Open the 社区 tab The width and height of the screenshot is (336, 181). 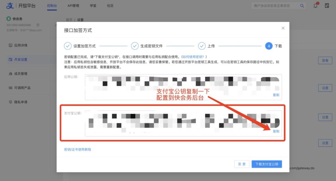click(110, 6)
